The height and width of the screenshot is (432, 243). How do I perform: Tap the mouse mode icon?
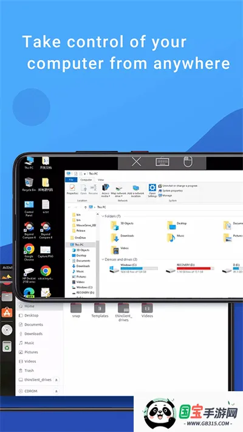[188, 162]
